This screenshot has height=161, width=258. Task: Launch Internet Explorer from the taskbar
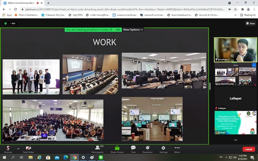tap(39, 158)
